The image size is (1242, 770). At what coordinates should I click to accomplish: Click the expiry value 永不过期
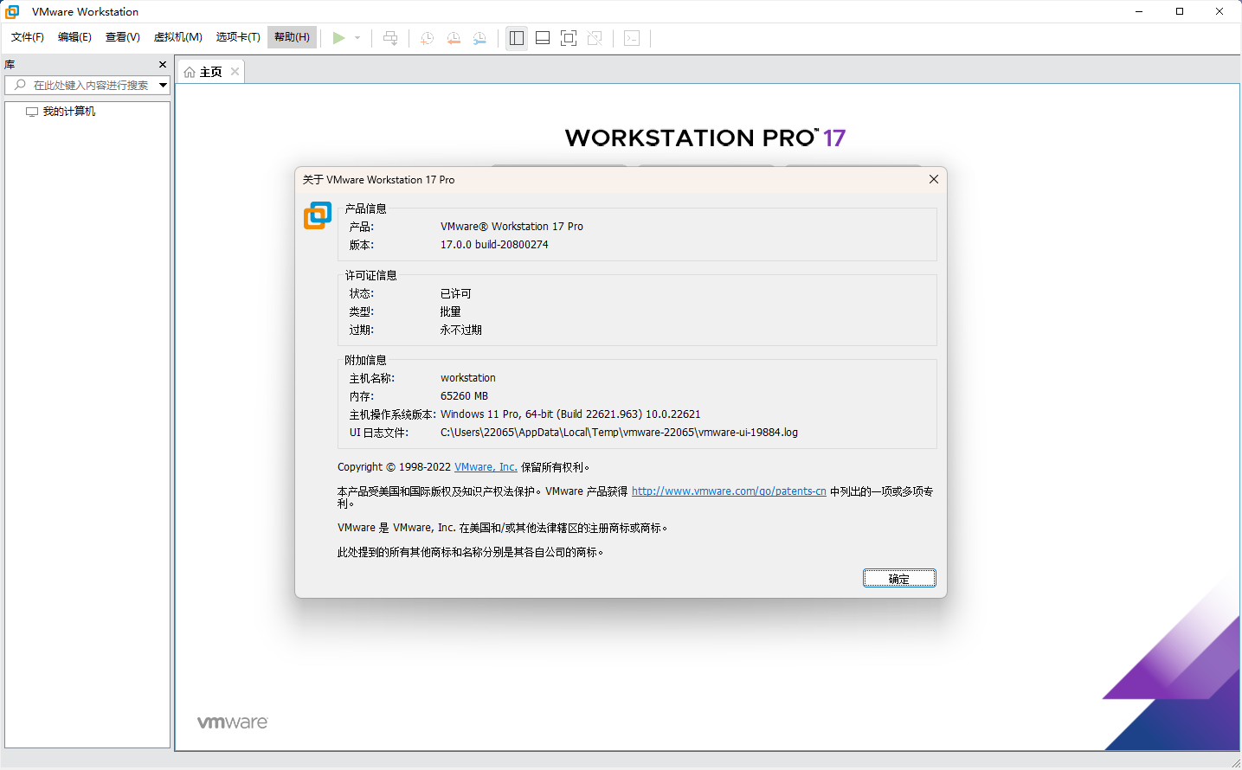pos(461,330)
